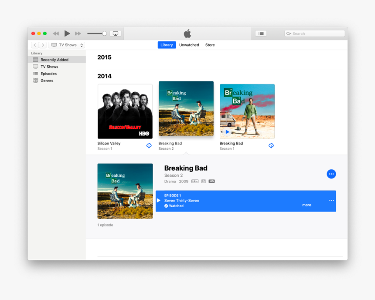Viewport: 375px width, 300px height.
Task: Download Breaking Bad Season 1 via cloud icon
Action: (271, 146)
